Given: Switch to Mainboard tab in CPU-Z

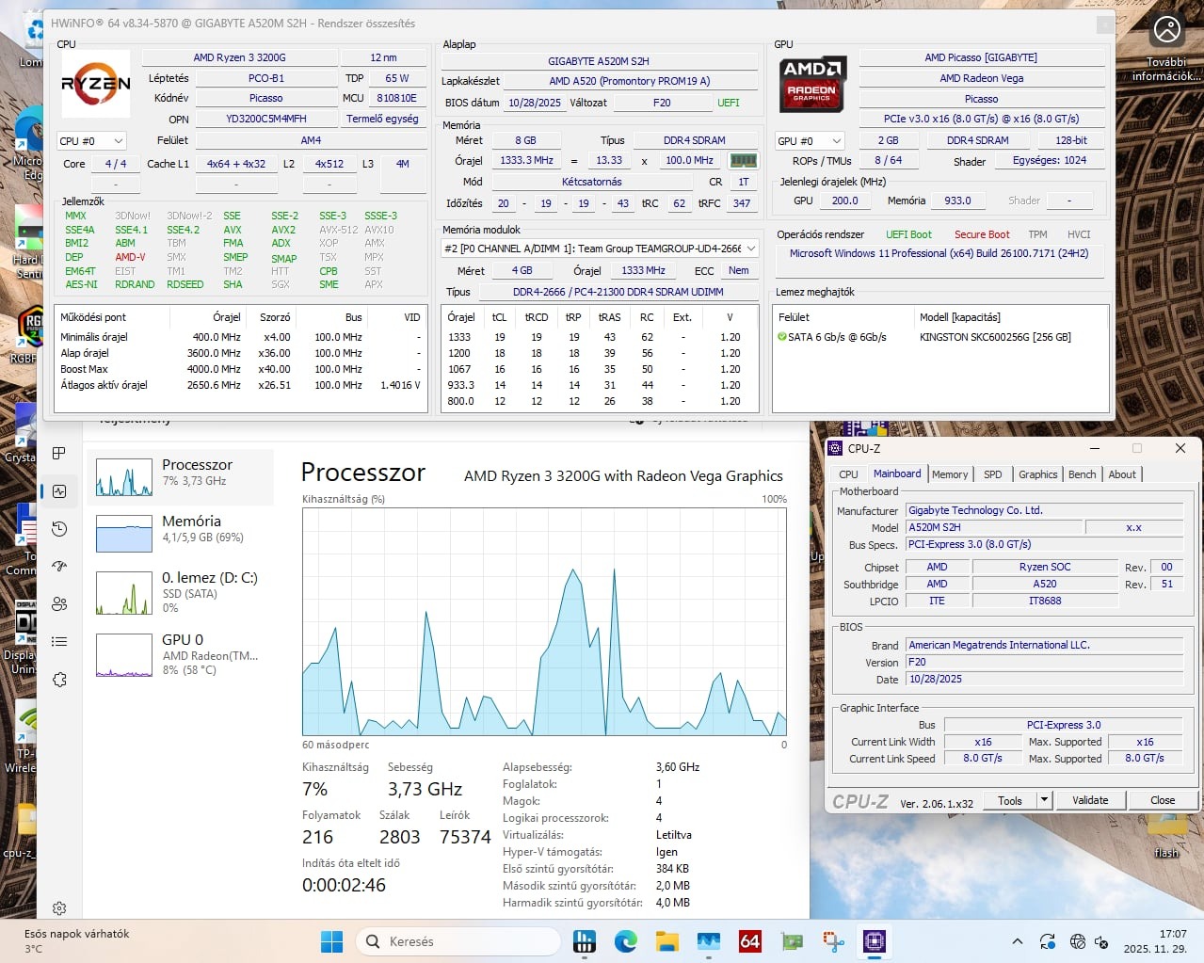Looking at the screenshot, I should click(897, 473).
